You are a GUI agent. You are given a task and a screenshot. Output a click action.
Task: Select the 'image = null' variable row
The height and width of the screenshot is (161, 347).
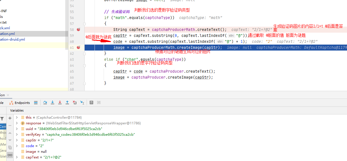[x=181, y=151]
